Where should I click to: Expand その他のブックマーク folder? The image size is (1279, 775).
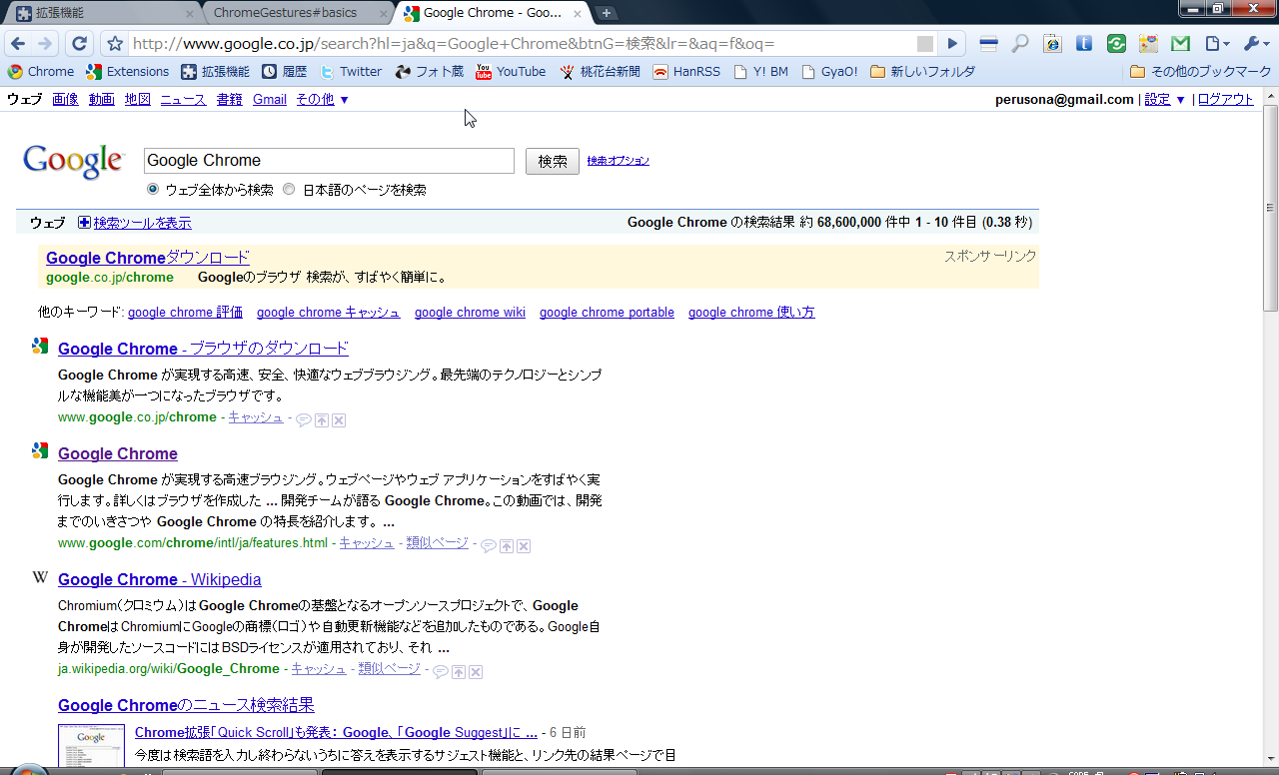coord(1200,72)
